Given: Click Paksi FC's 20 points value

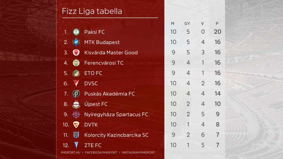Looking at the screenshot, I should pyautogui.click(x=217, y=32).
